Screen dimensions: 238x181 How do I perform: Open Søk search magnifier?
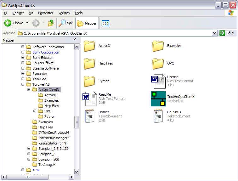[62, 23]
